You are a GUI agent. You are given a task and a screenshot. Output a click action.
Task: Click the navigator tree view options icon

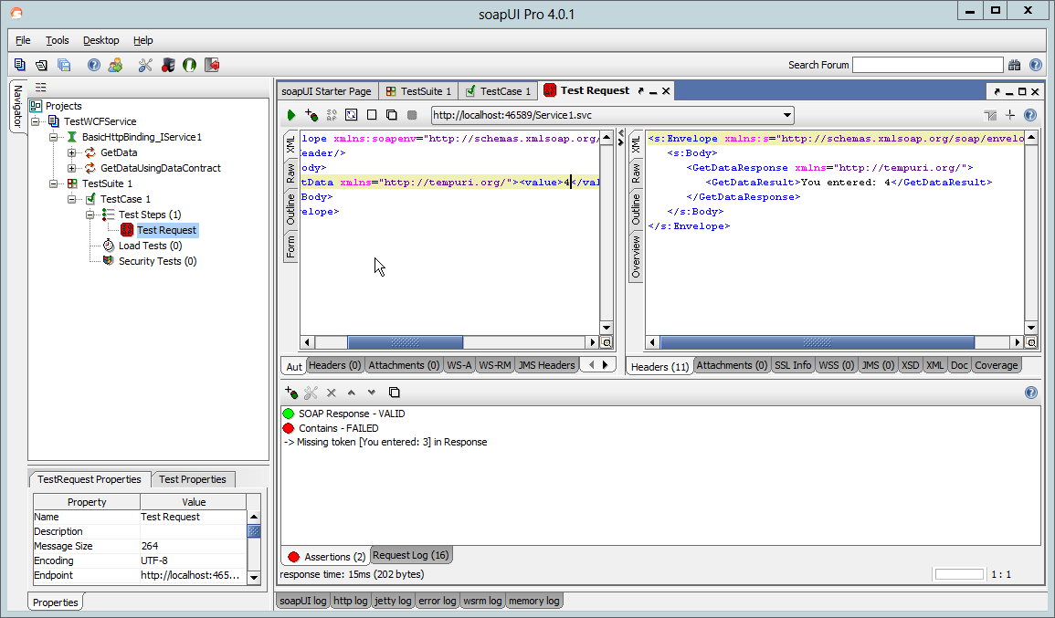tap(41, 88)
